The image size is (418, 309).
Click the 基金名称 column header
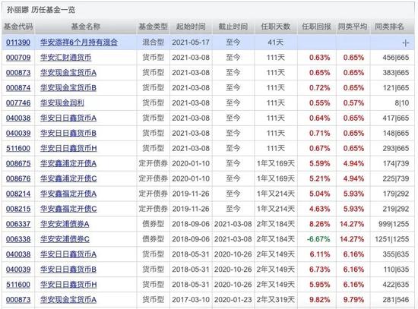tap(86, 27)
